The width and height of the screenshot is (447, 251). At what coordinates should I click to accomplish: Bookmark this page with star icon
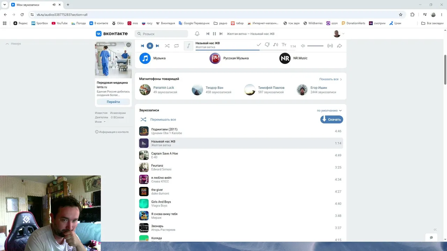click(x=401, y=15)
